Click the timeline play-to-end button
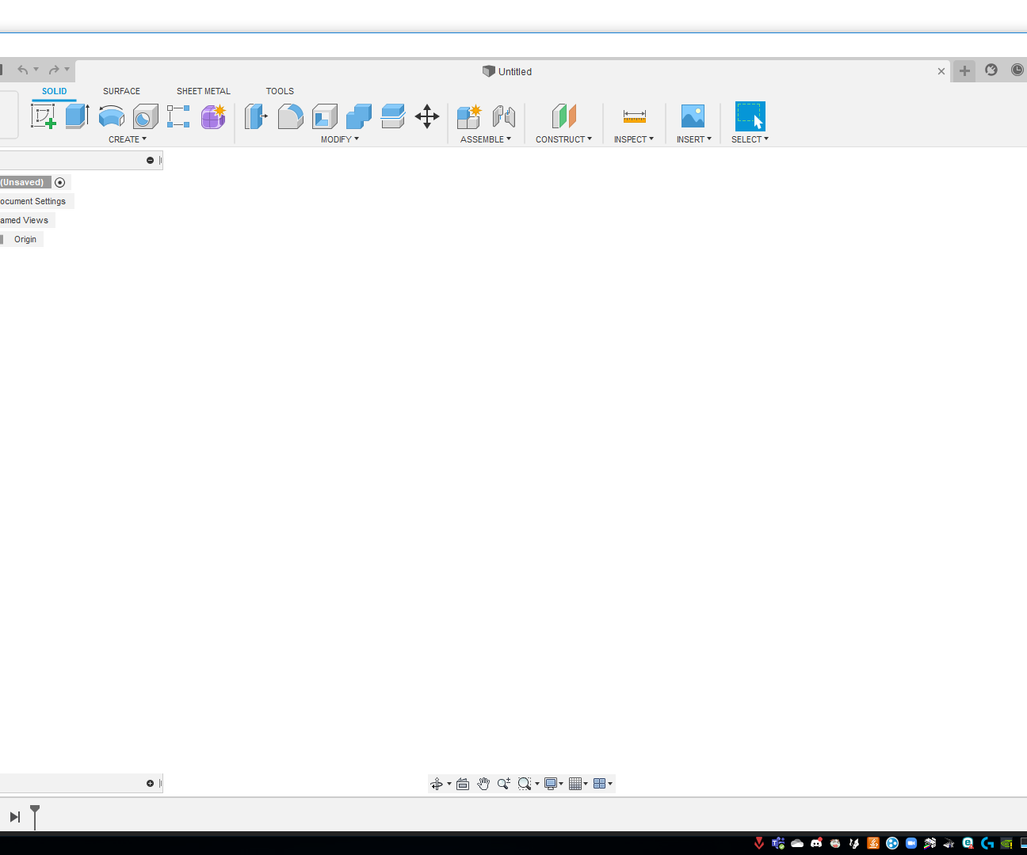Image resolution: width=1027 pixels, height=855 pixels. [x=14, y=817]
